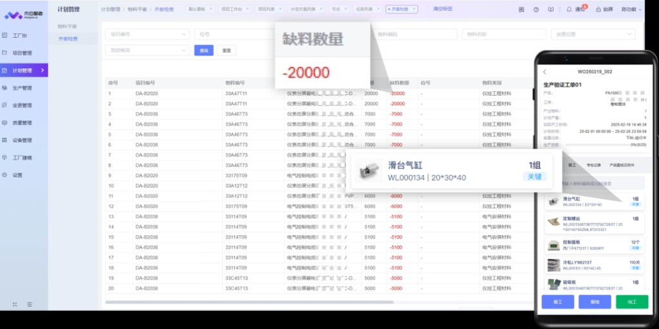The width and height of the screenshot is (659, 329).
Task: Expand the user account dropdown
Action: [x=632, y=9]
